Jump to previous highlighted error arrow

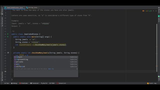tap(153, 11)
